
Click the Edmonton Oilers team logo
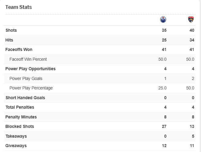click(163, 20)
